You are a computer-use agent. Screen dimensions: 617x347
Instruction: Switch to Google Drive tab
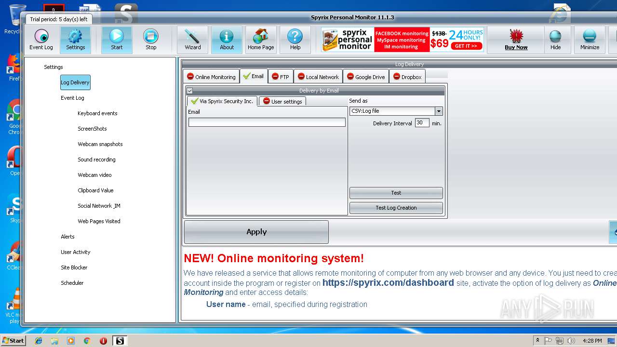point(366,77)
